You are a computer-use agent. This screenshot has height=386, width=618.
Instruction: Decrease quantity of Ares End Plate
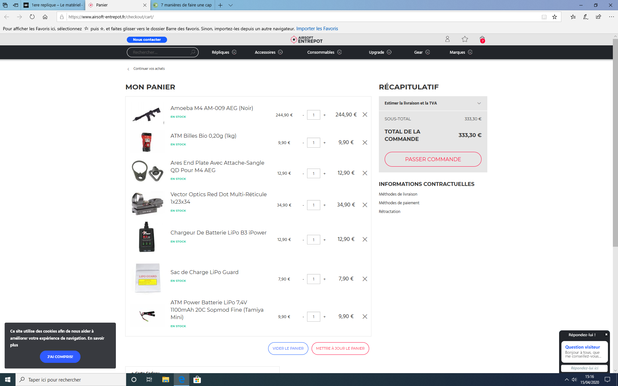(x=303, y=174)
